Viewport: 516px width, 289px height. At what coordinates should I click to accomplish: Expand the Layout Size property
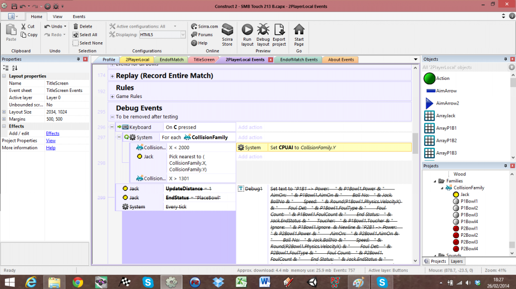coord(4,112)
